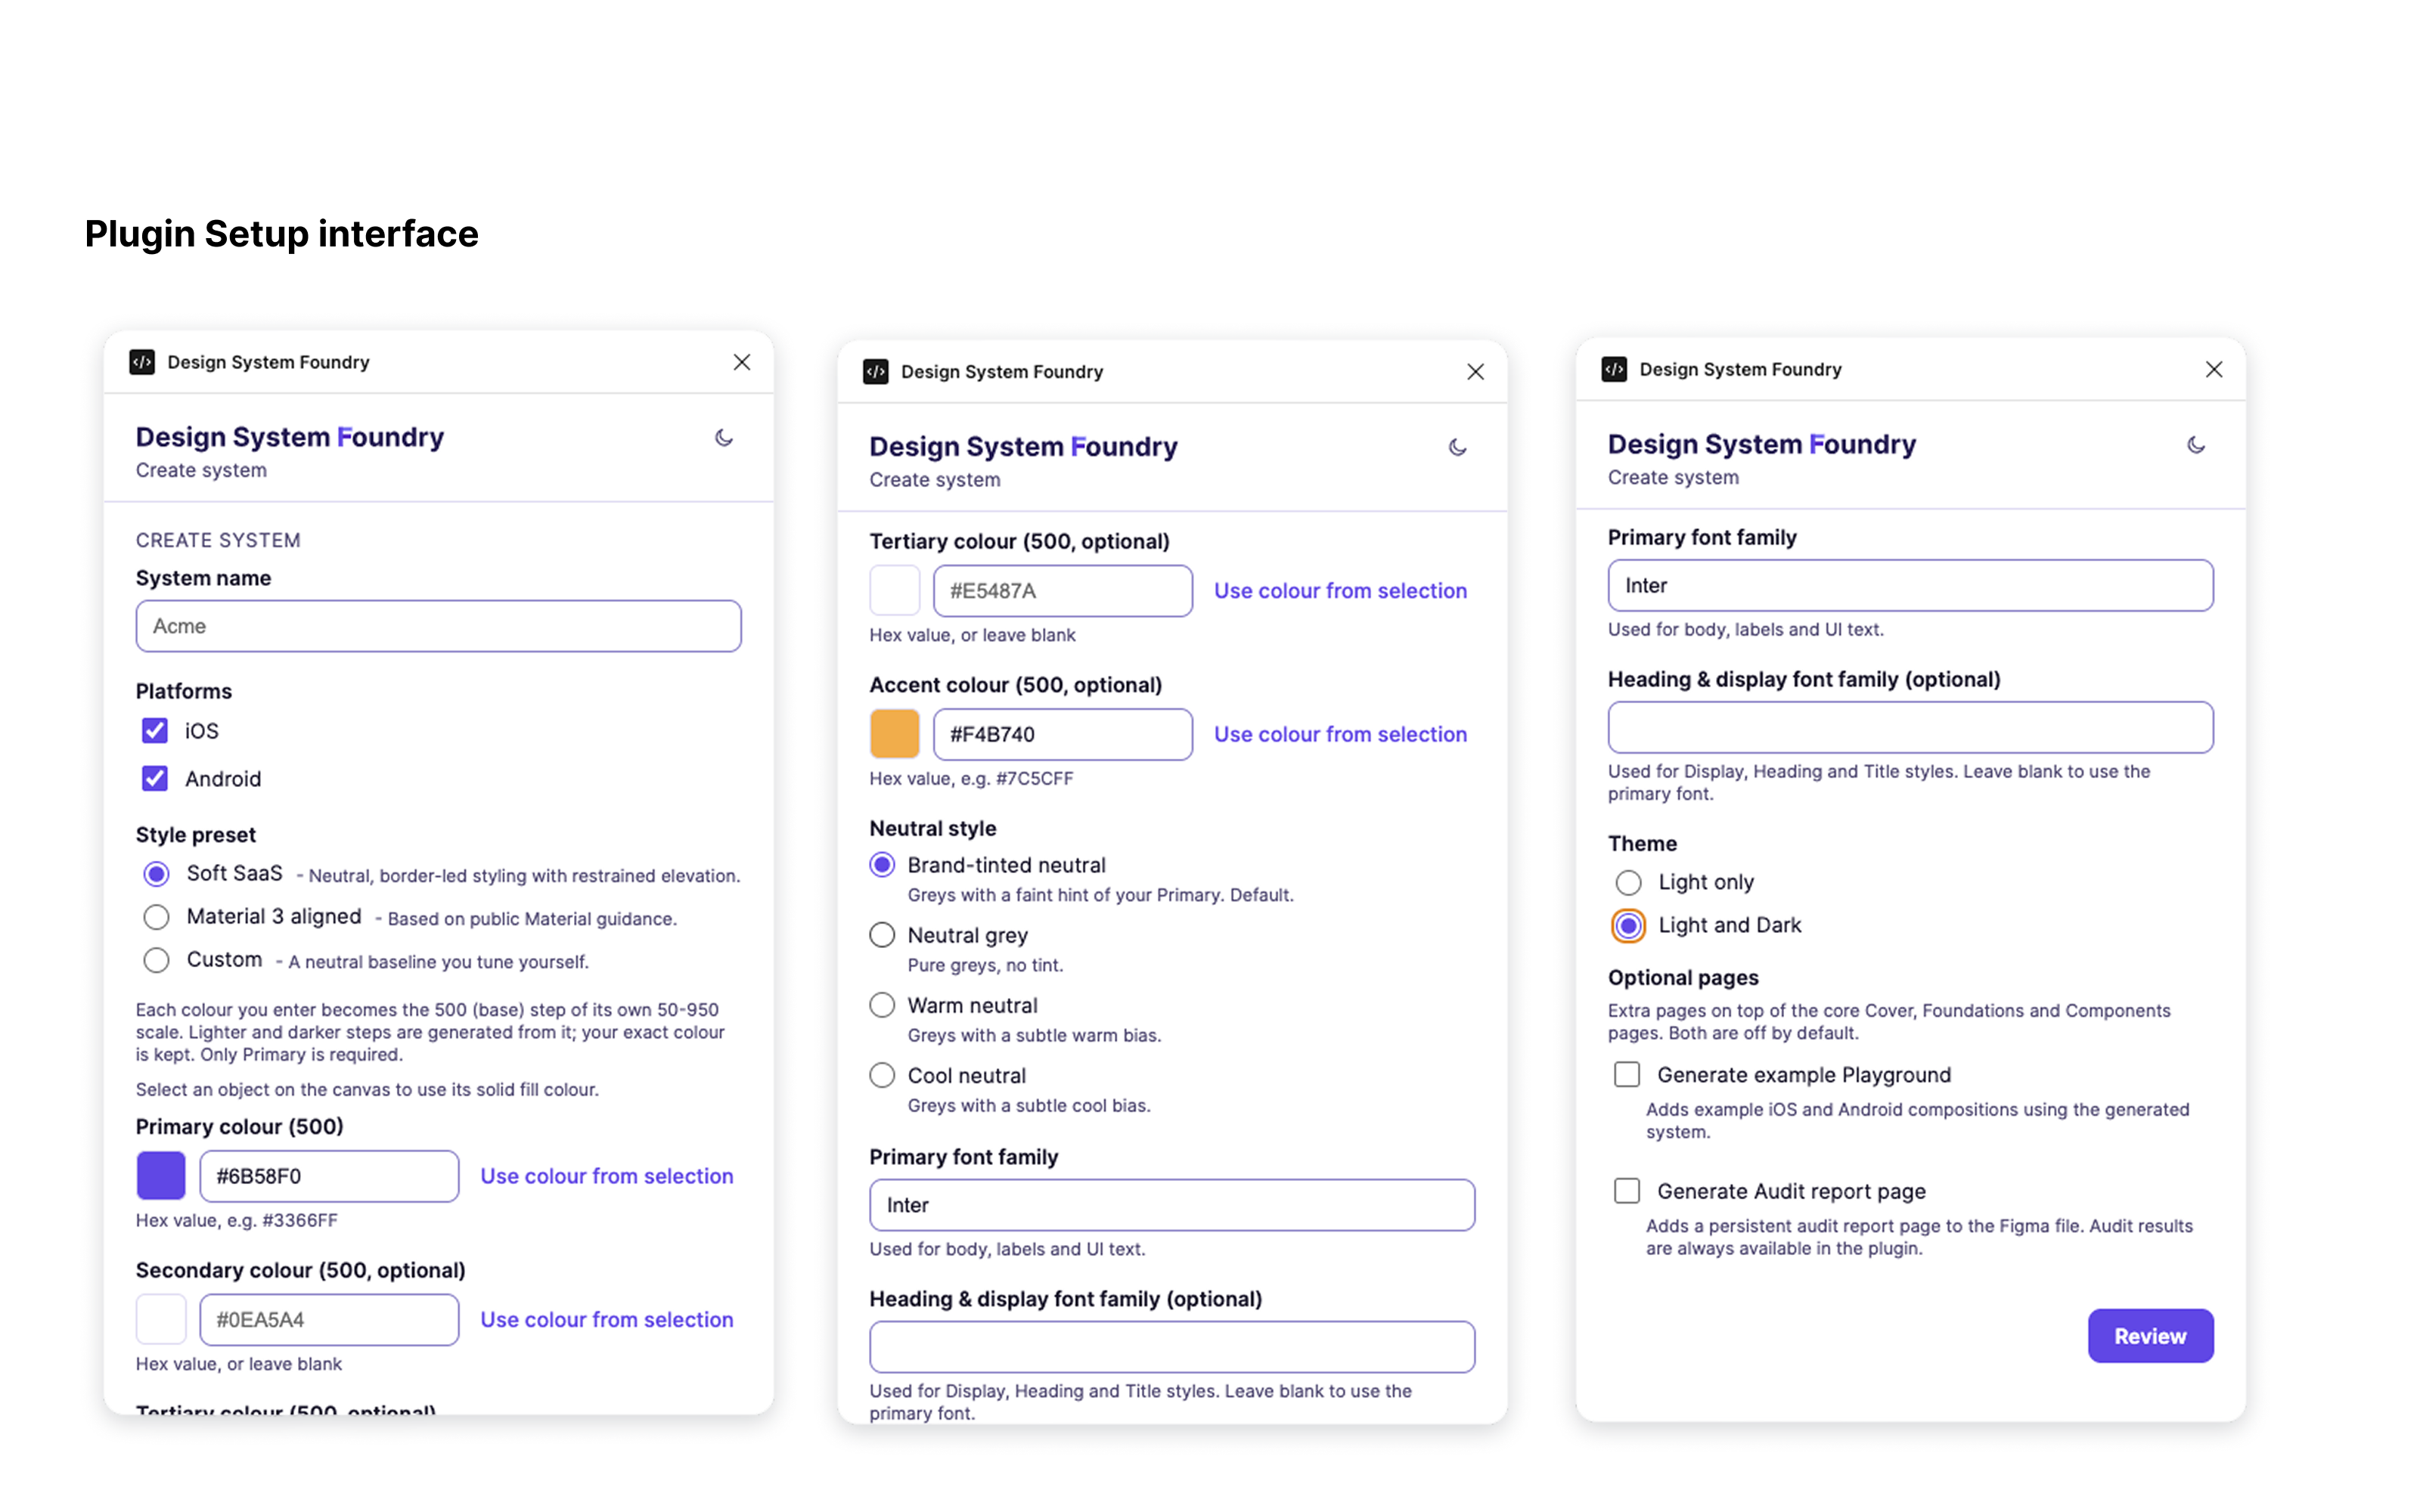The width and height of the screenshot is (2420, 1512).
Task: Open the orange Accent colour swatch
Action: coord(895,734)
